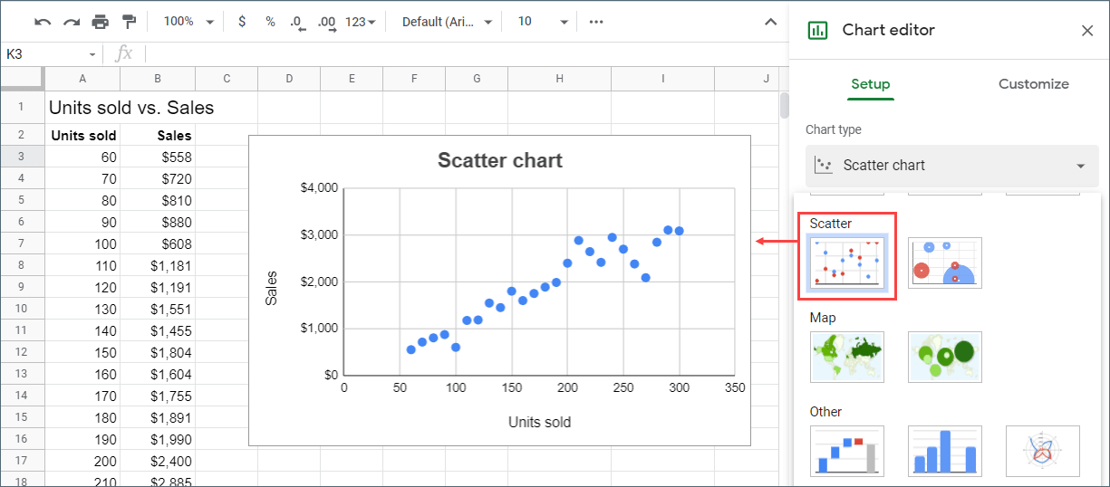1110x487 pixels.
Task: Click the sheet's vertical scrollbar
Action: [785, 106]
